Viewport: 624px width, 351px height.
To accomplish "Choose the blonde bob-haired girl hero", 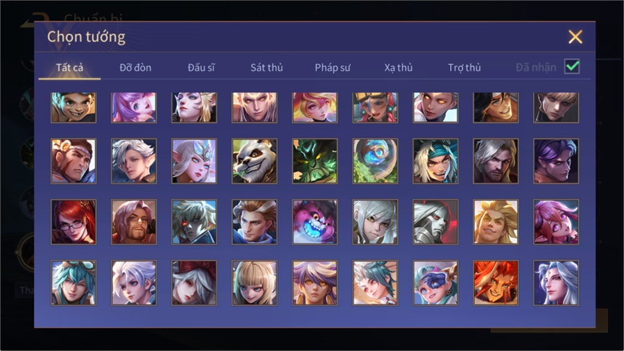I will point(254,283).
